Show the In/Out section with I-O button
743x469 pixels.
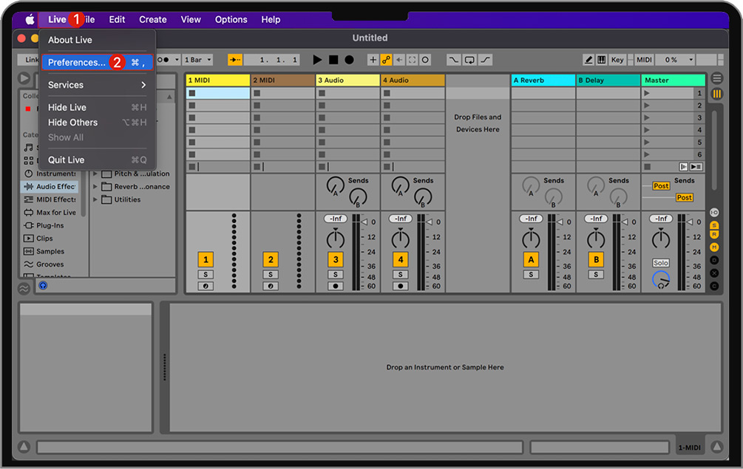[714, 212]
